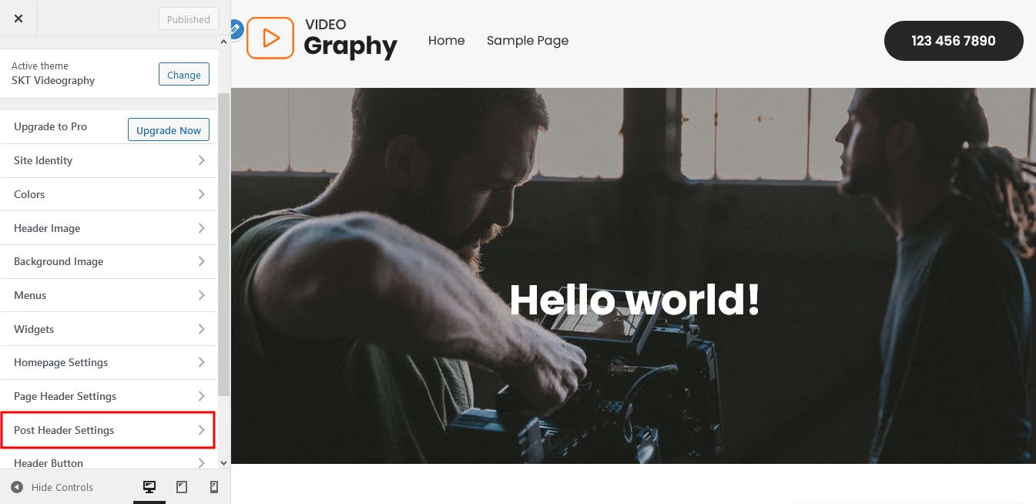
Task: Click the sidebar scrollbar down arrow
Action: 224,463
